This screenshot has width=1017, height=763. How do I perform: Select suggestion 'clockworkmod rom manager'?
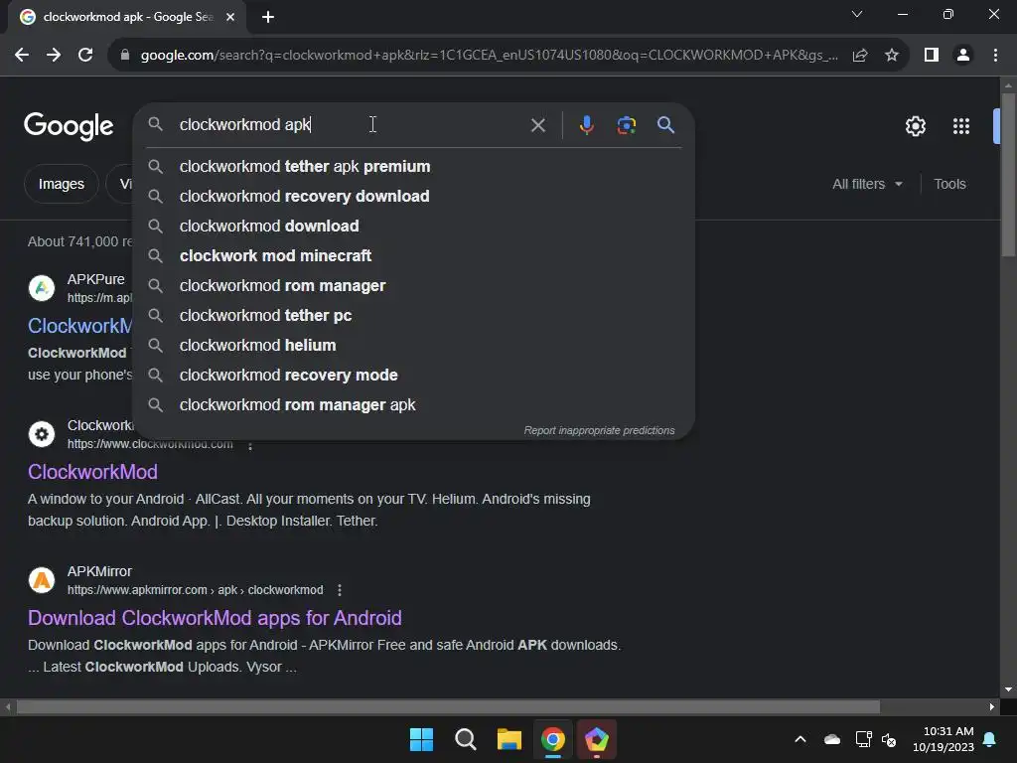(x=413, y=286)
